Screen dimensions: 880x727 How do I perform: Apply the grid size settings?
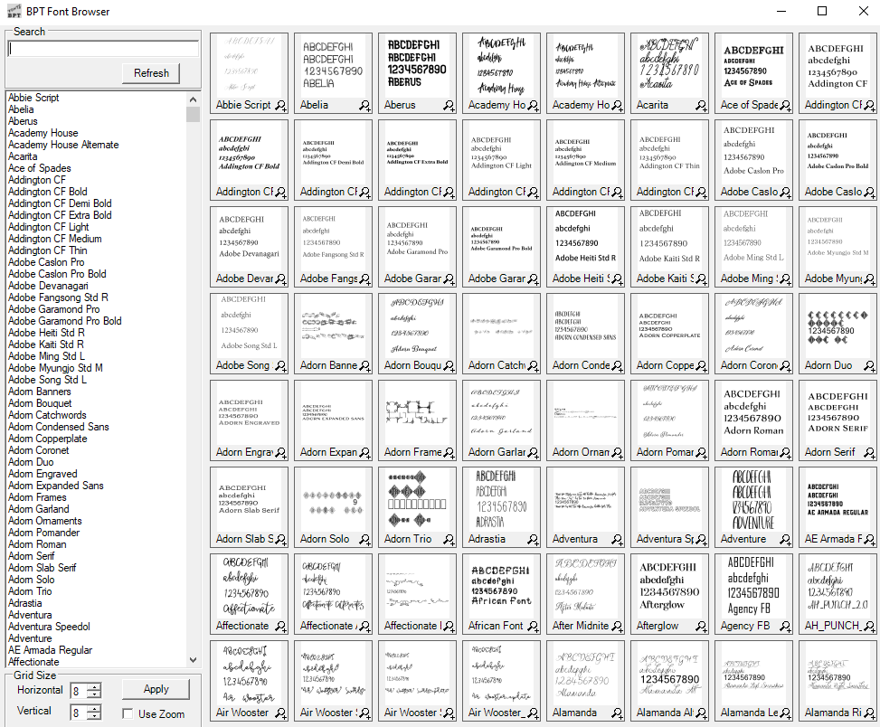point(156,689)
